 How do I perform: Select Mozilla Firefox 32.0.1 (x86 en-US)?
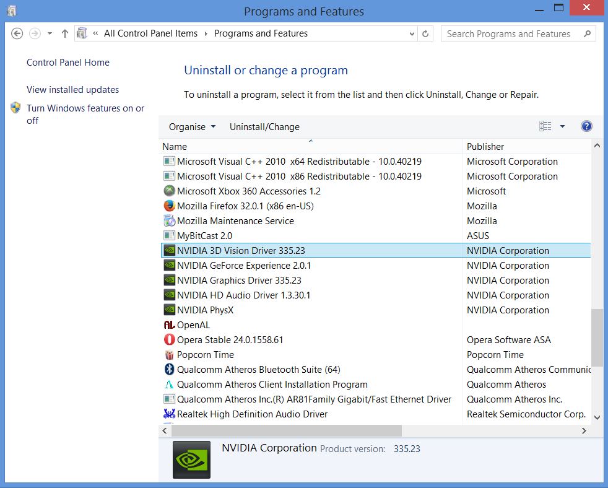245,206
